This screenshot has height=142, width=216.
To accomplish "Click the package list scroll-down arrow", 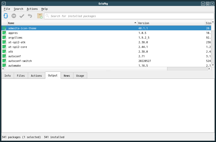I will tap(213, 65).
